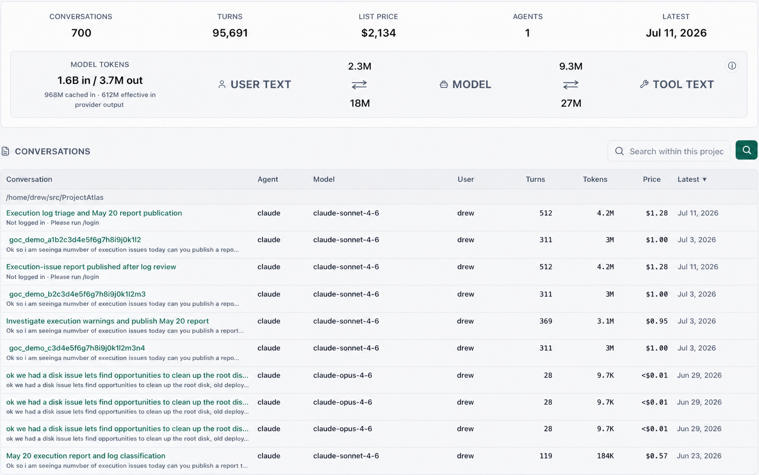Click the $0.95 price cell
The width and height of the screenshot is (759, 475).
coord(657,321)
